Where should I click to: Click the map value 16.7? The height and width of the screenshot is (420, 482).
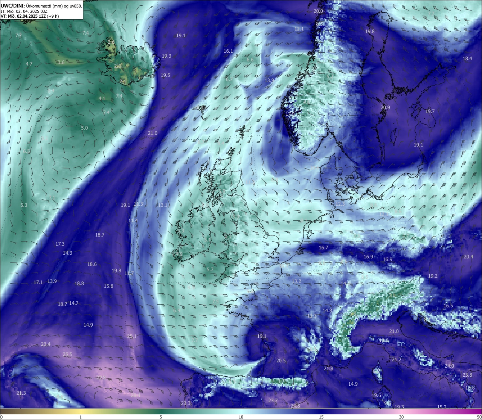tap(323, 248)
